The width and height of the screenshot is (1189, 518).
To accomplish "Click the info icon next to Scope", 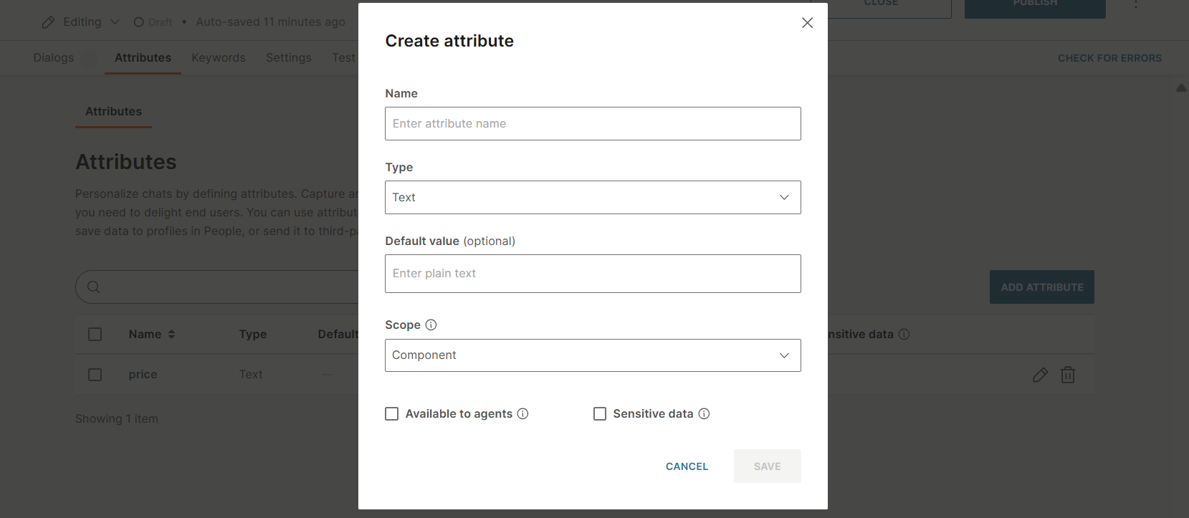I will coord(431,325).
